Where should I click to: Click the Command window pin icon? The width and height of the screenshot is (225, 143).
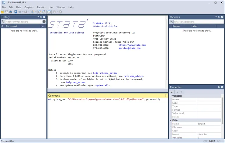click(x=165, y=95)
